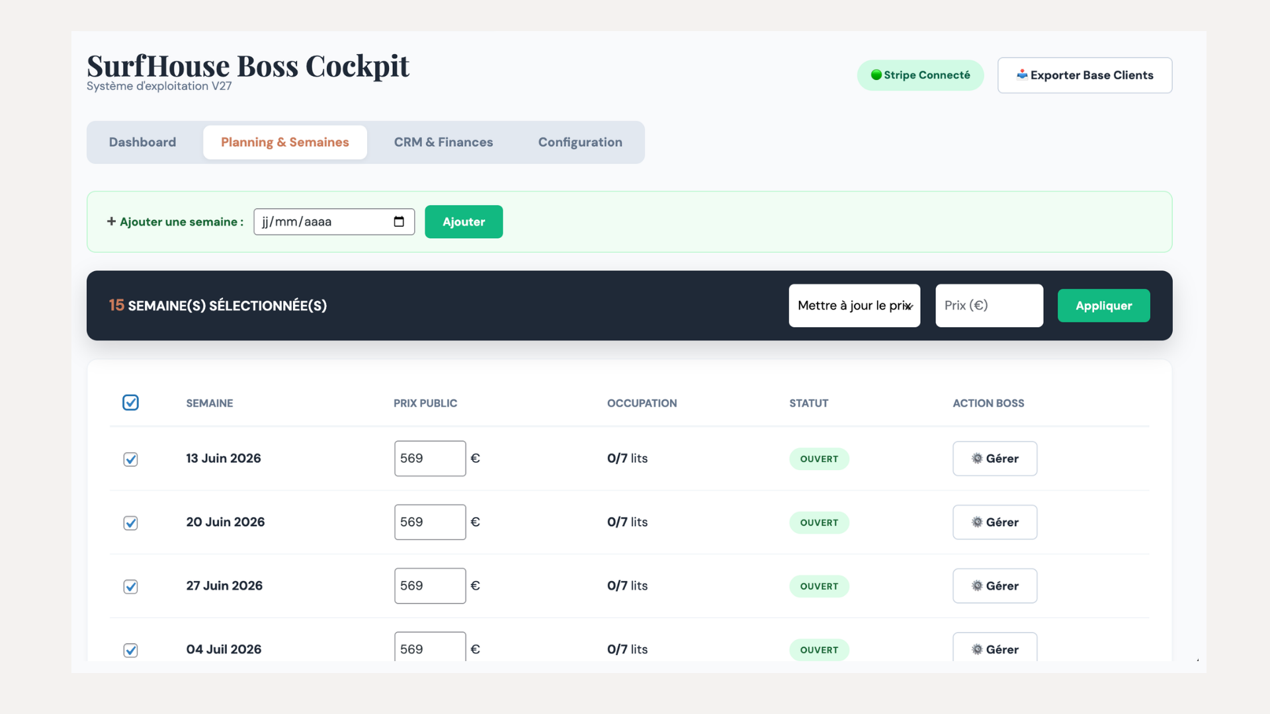This screenshot has height=714, width=1270.
Task: Open the jj/mm/aaaa date input
Action: click(324, 221)
